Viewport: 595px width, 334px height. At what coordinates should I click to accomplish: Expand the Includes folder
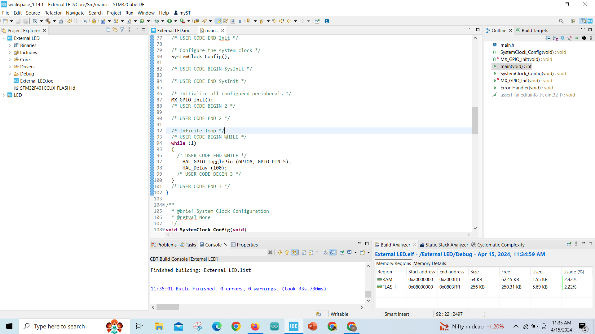pos(10,53)
